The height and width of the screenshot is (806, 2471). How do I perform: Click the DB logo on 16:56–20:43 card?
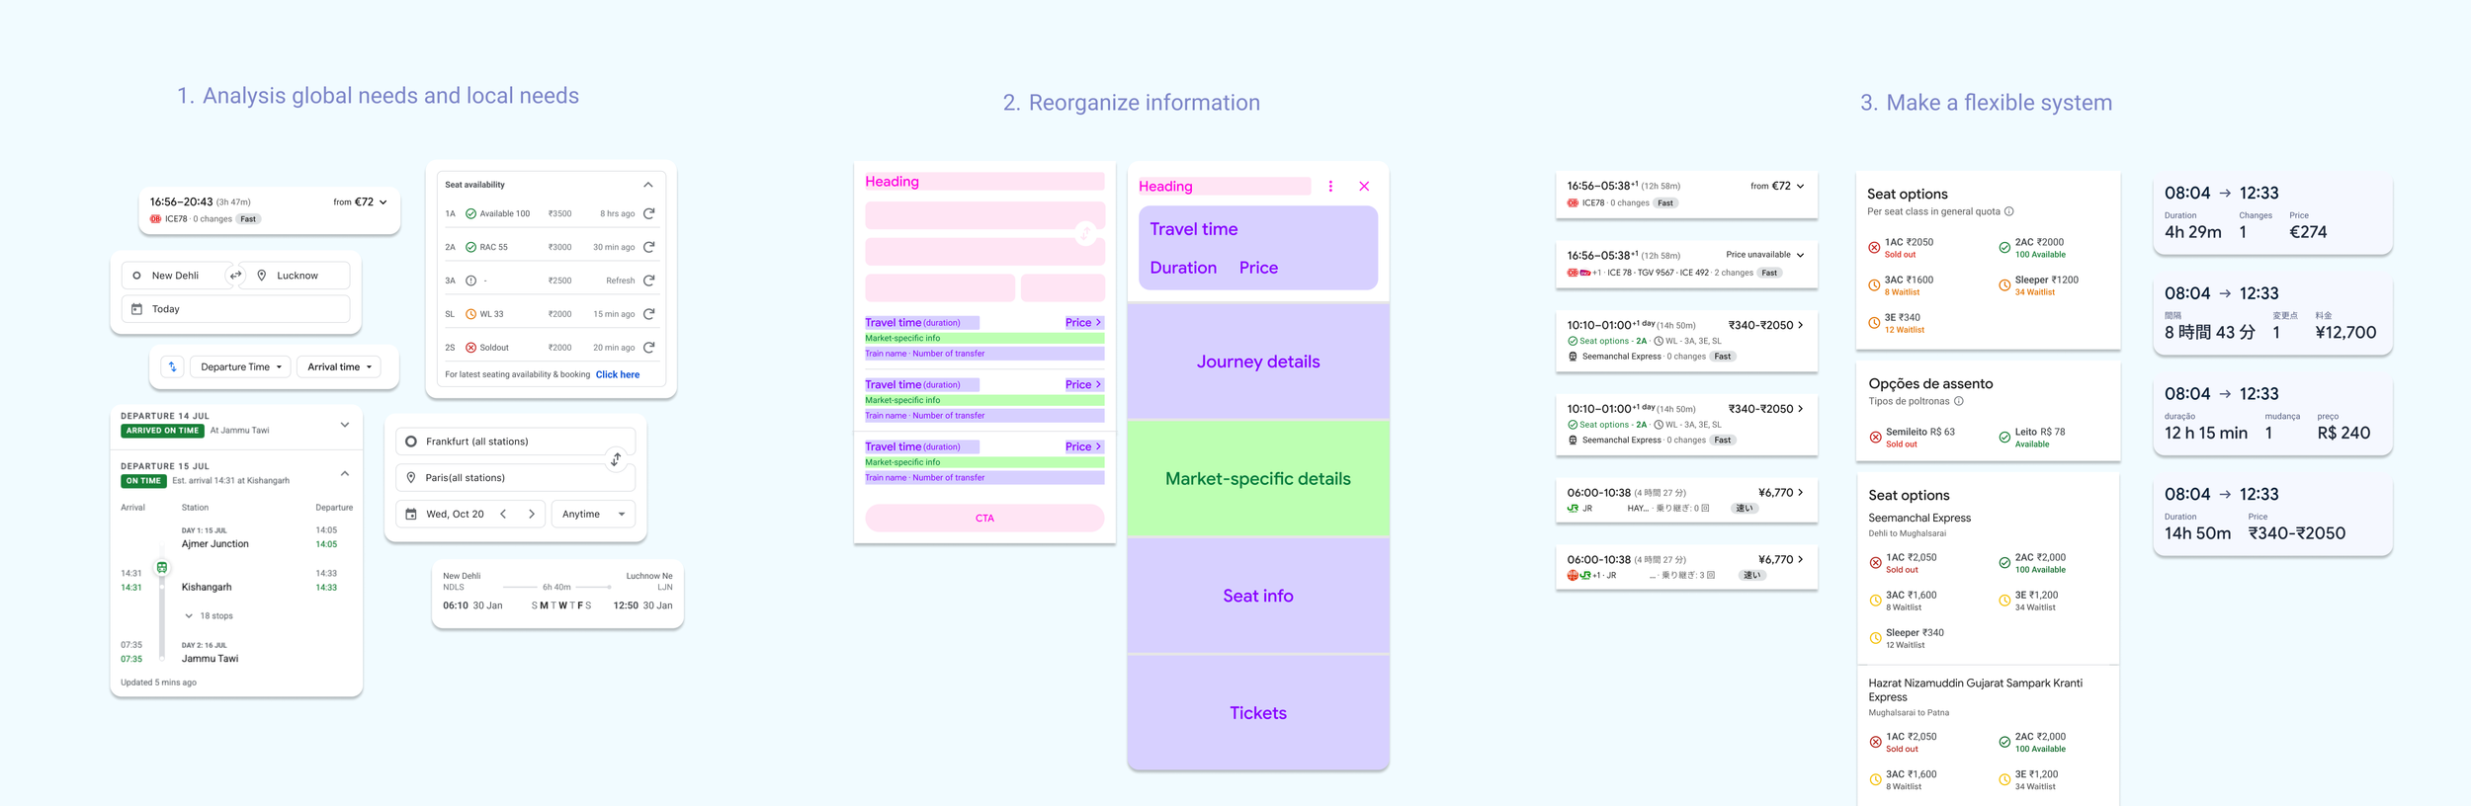tap(155, 219)
